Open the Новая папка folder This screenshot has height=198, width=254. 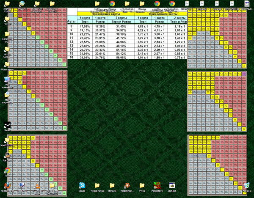point(97,185)
